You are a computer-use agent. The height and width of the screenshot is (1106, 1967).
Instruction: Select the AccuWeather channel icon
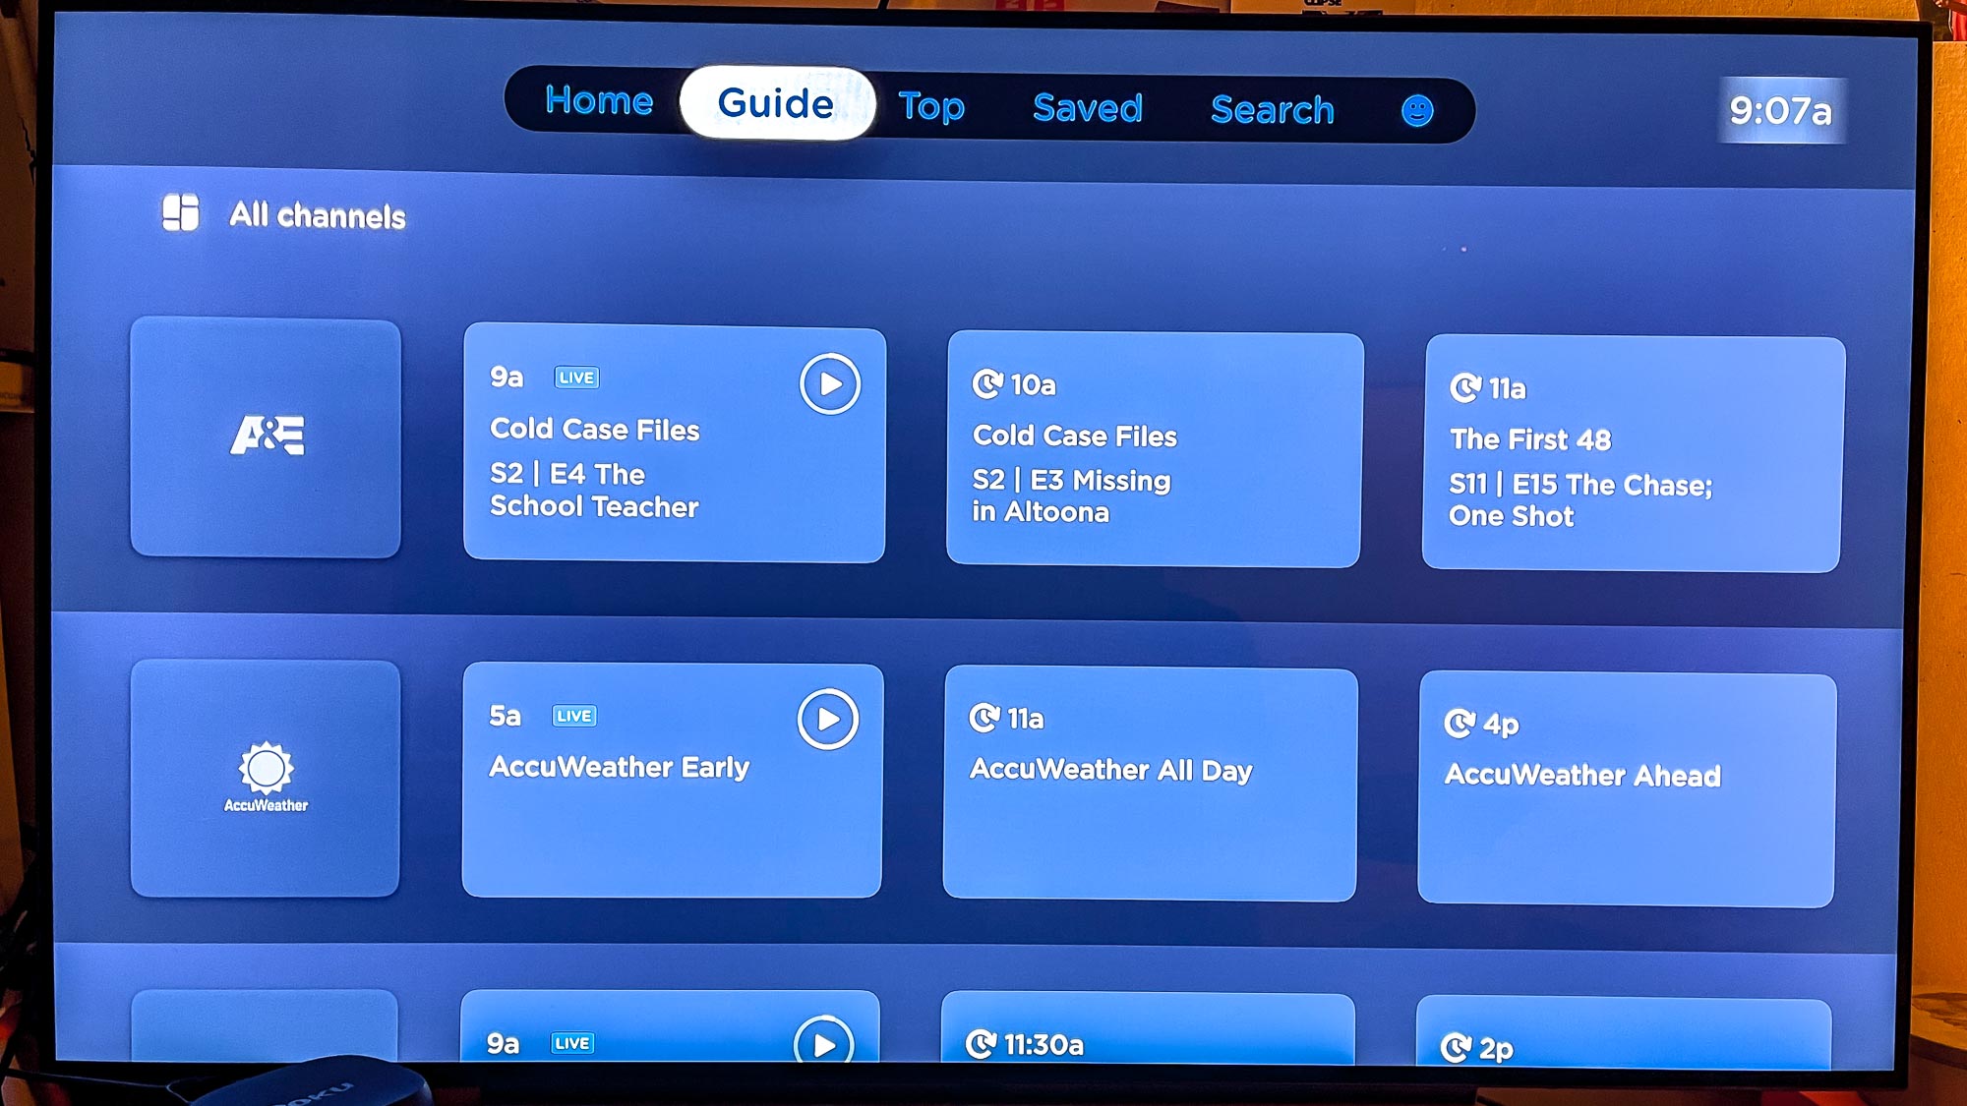tap(267, 778)
